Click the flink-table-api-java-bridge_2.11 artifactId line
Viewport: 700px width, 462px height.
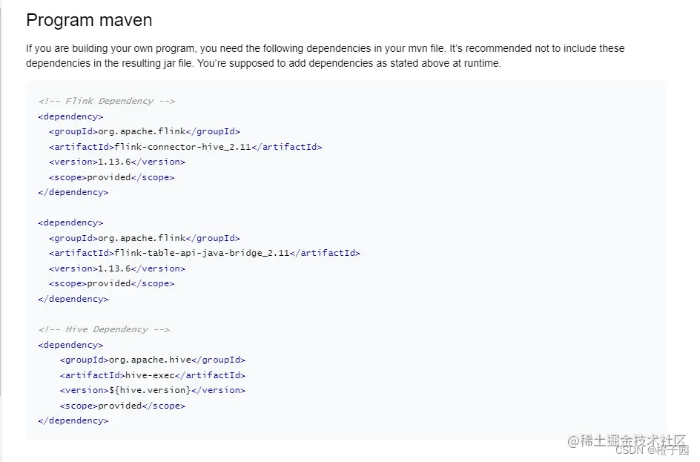click(205, 253)
